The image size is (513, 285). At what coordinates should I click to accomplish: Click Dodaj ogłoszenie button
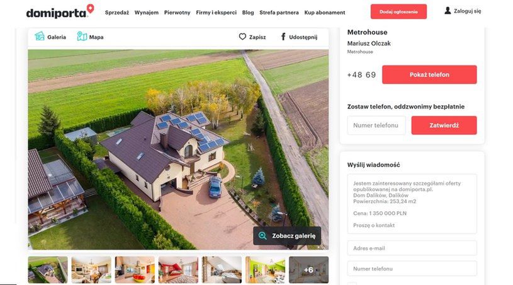point(398,11)
